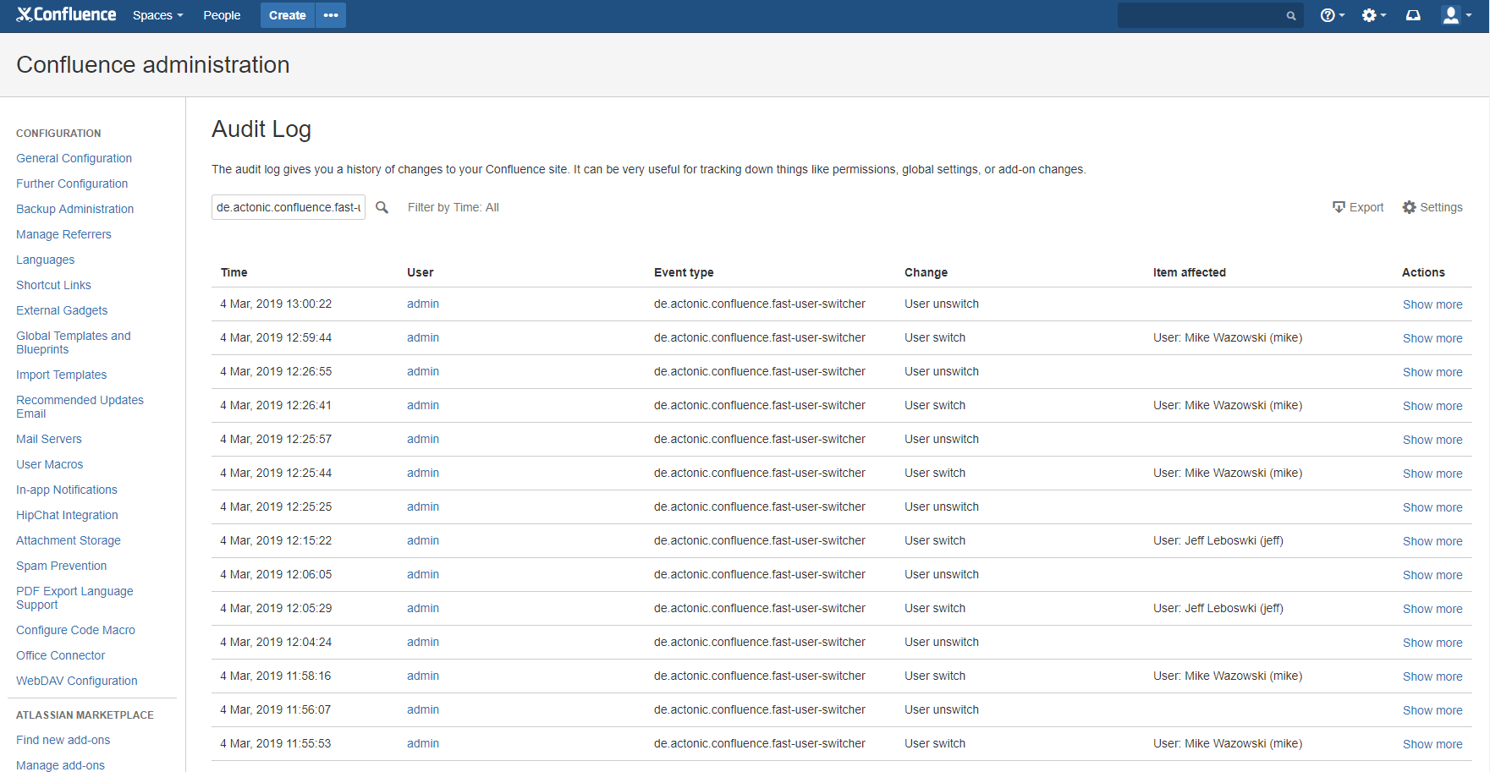Click the audit log search magnifier icon
The width and height of the screenshot is (1490, 772).
point(382,207)
